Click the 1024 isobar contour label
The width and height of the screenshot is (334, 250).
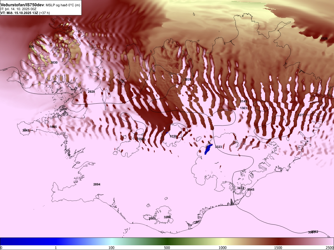[x=5, y=70]
